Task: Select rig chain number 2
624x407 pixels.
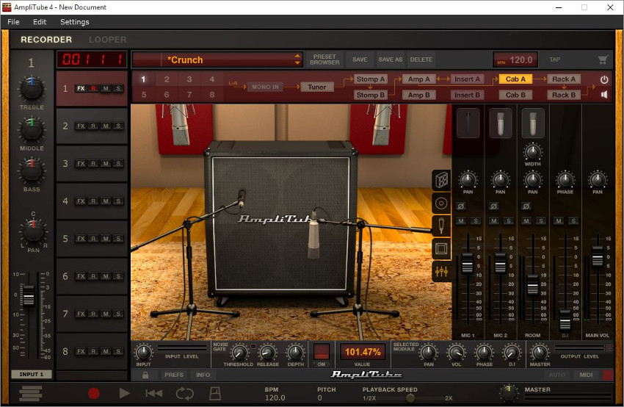Action: pos(167,79)
